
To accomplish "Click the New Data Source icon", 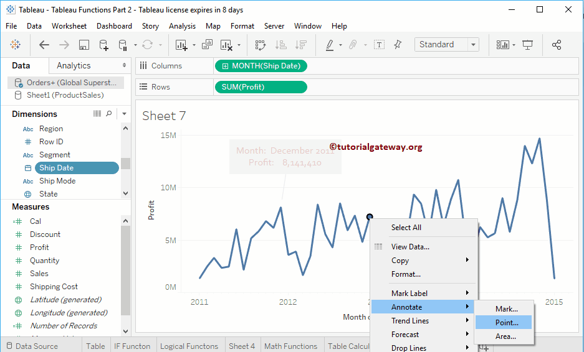I will (104, 45).
